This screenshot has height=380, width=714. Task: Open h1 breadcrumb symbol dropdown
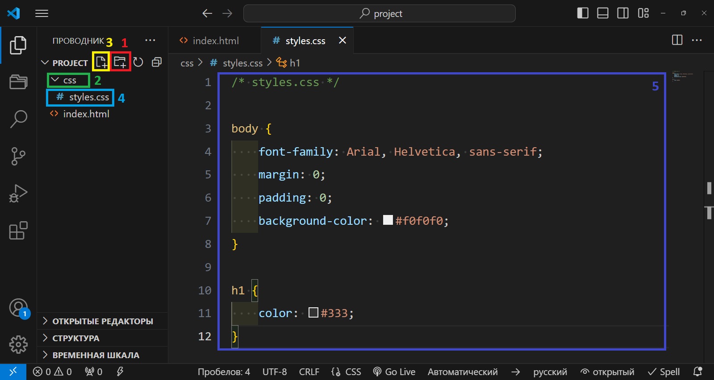coord(288,63)
